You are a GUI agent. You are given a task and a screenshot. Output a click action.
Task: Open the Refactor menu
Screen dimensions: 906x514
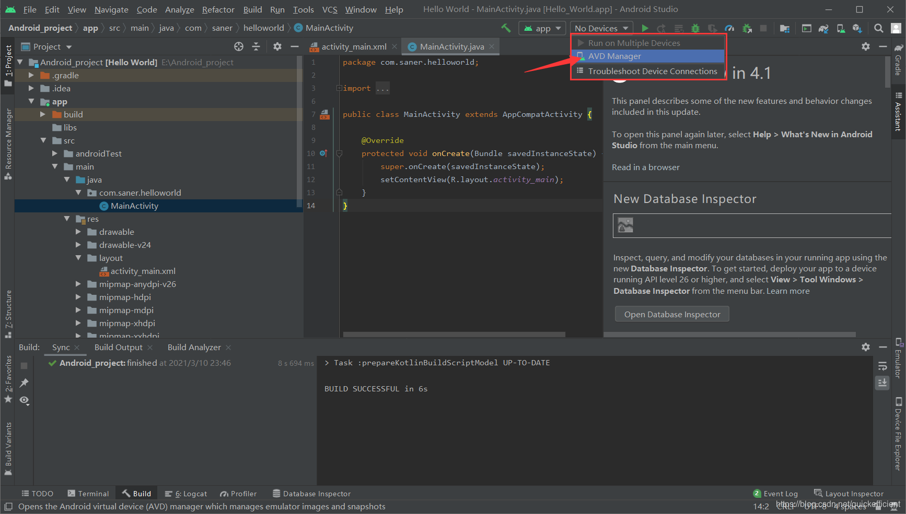point(218,9)
